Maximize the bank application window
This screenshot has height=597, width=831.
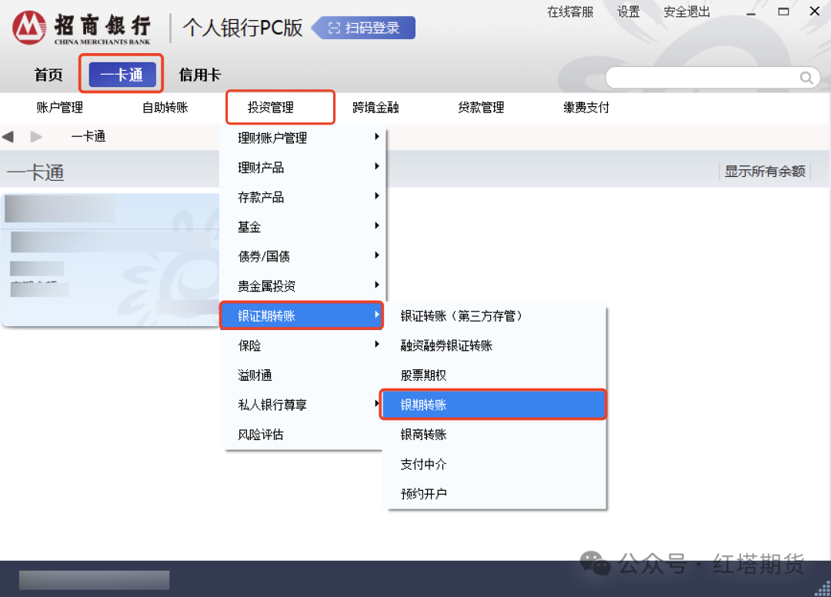click(x=783, y=12)
